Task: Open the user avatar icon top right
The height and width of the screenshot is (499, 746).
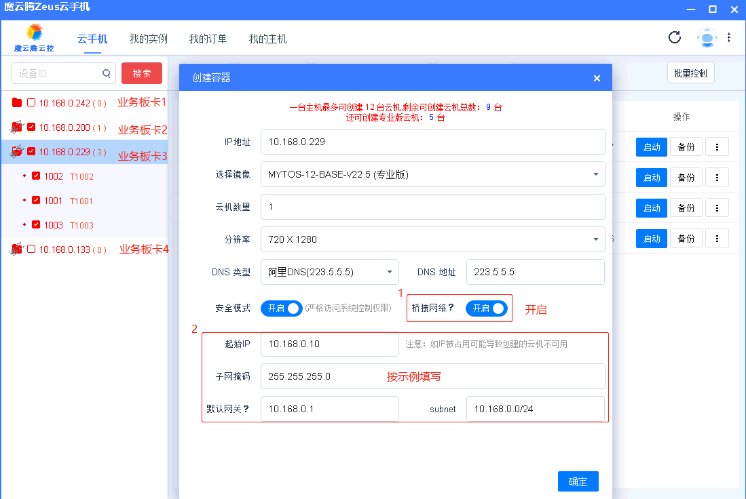Action: point(707,37)
